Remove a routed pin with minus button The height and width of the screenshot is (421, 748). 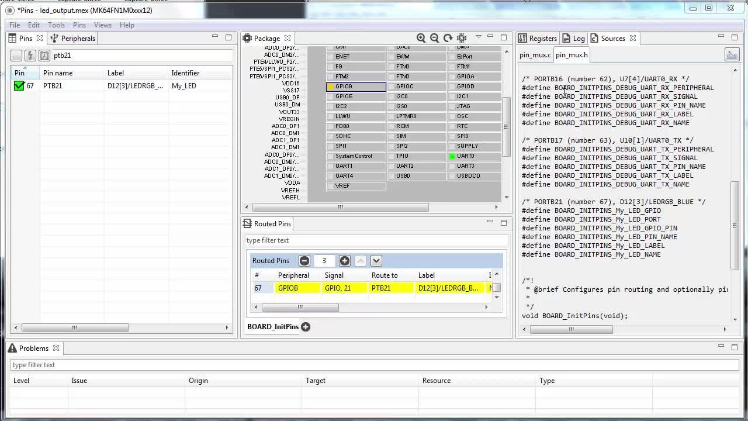pyautogui.click(x=304, y=261)
